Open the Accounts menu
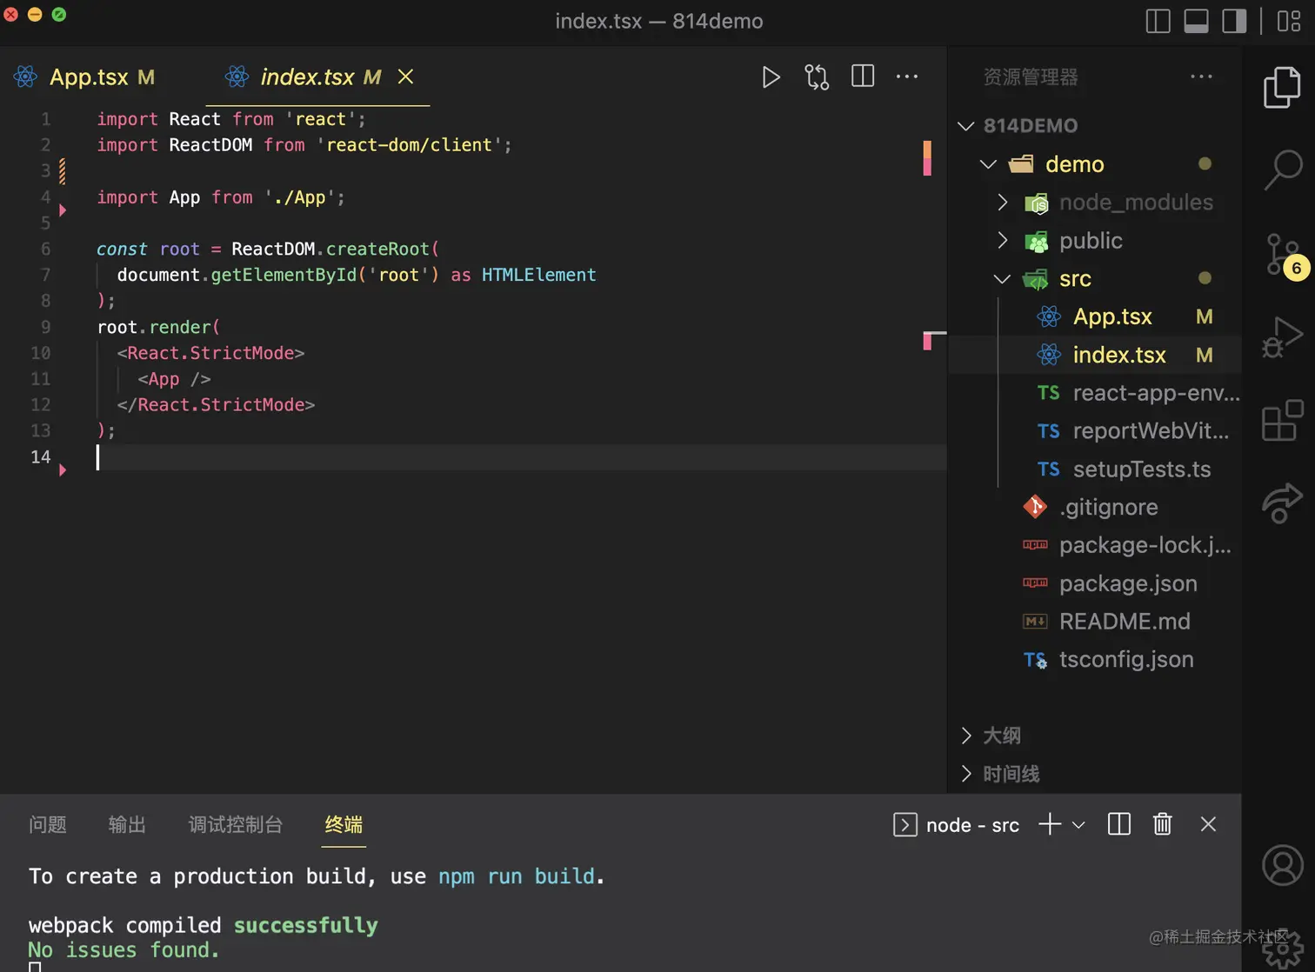Viewport: 1315px width, 972px height. (x=1282, y=865)
